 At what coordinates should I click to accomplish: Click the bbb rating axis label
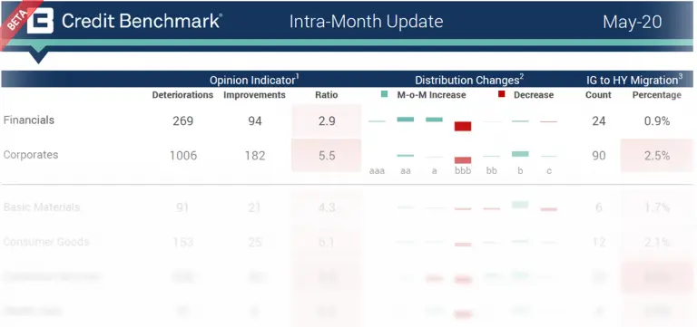[x=463, y=171]
